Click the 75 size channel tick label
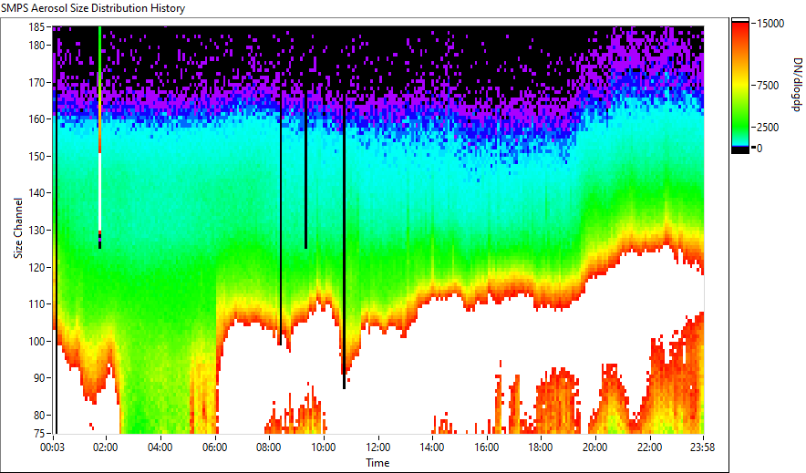The height and width of the screenshot is (473, 806). 39,433
